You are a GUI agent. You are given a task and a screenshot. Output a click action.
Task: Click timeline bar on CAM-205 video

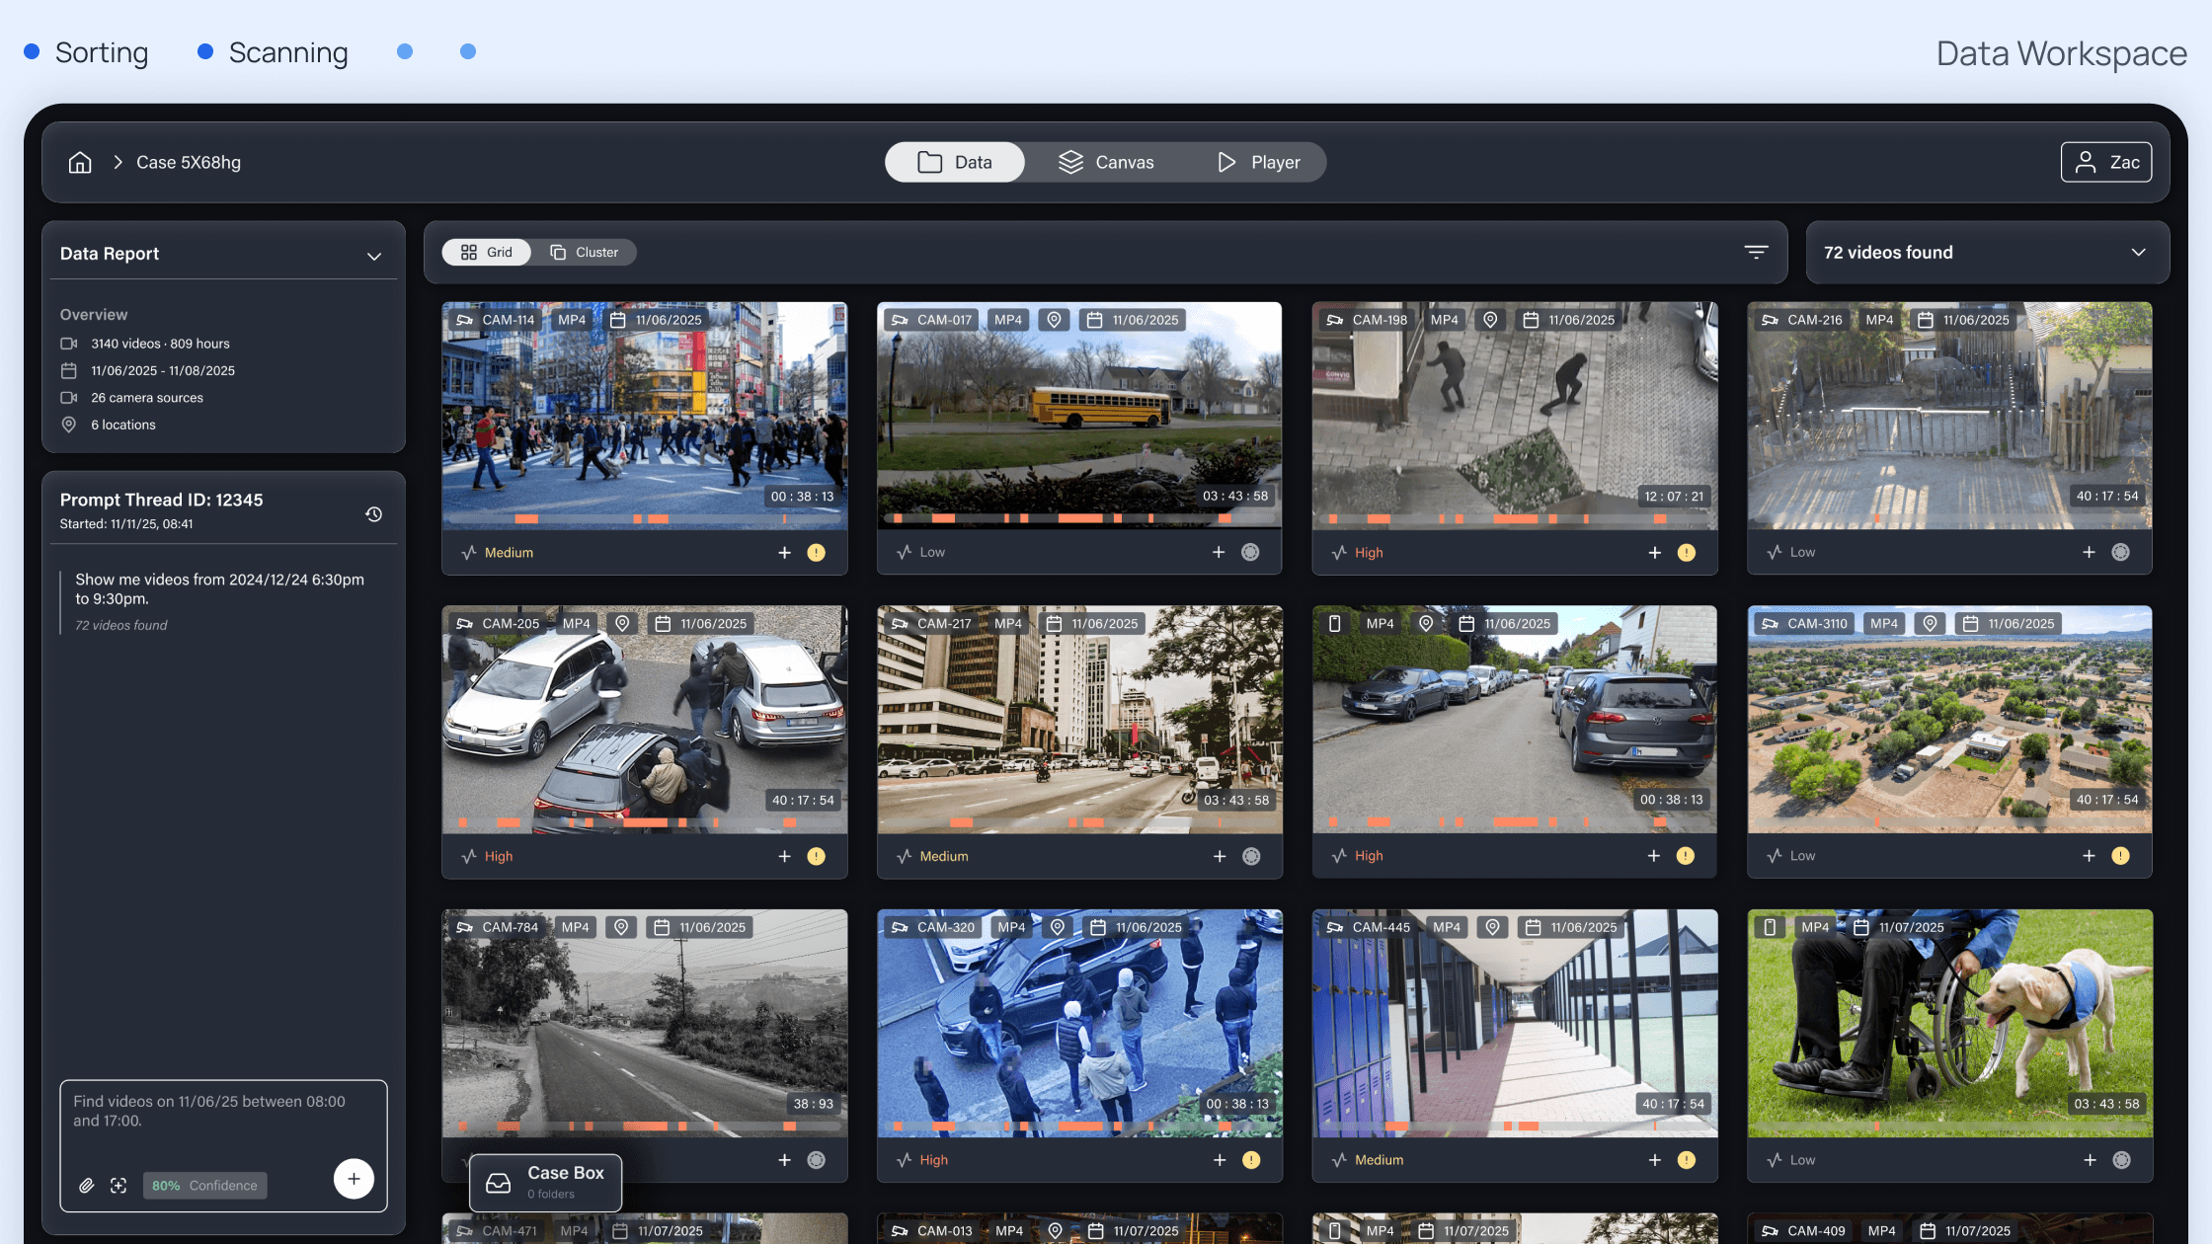[x=644, y=821]
